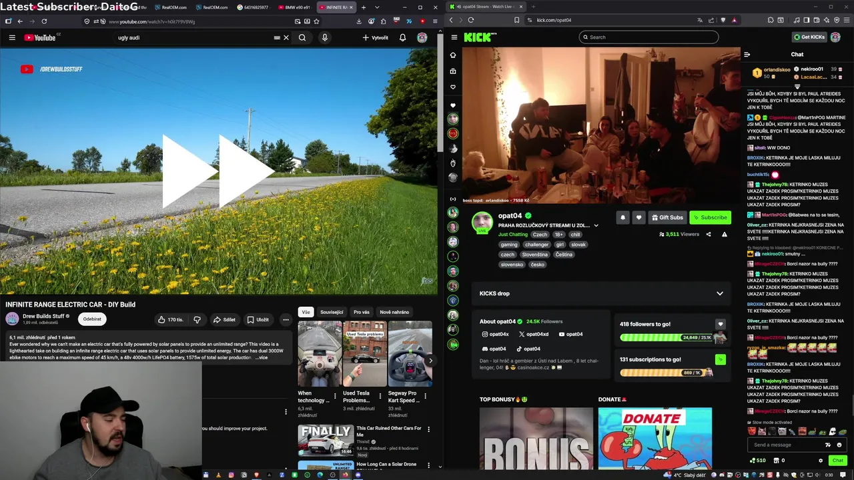Focus the Kick search box
854x480 pixels.
click(649, 37)
